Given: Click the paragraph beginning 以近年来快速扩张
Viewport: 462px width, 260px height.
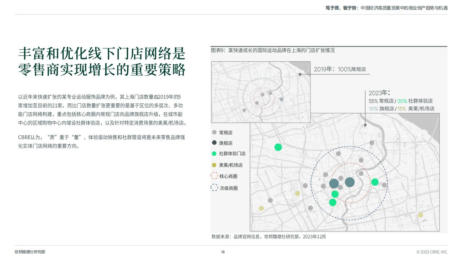Looking at the screenshot, I should (103, 110).
